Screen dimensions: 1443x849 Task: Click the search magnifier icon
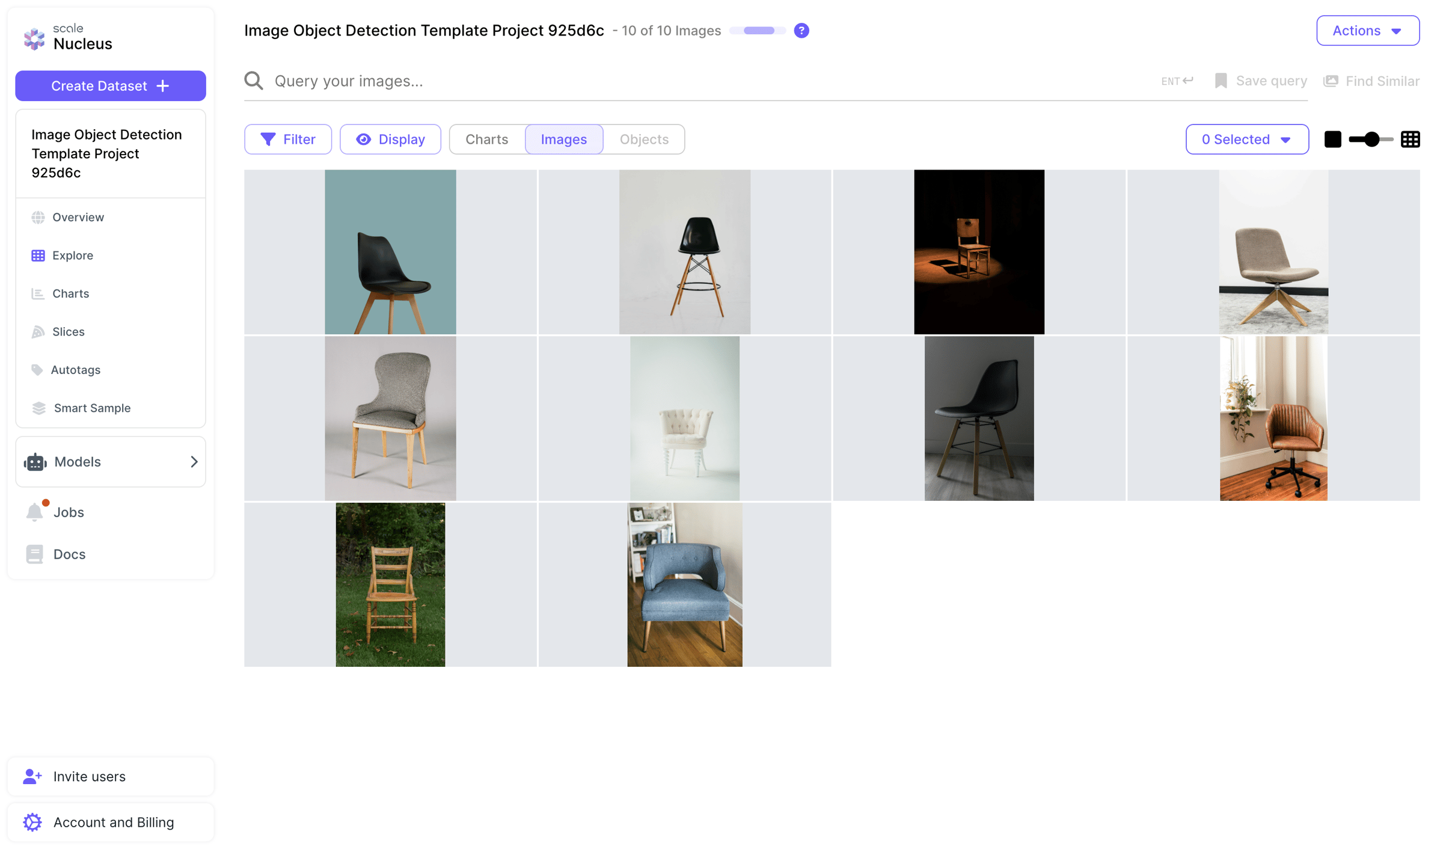click(254, 81)
